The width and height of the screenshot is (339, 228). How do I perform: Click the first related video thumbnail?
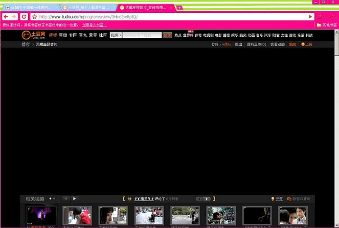point(41,215)
